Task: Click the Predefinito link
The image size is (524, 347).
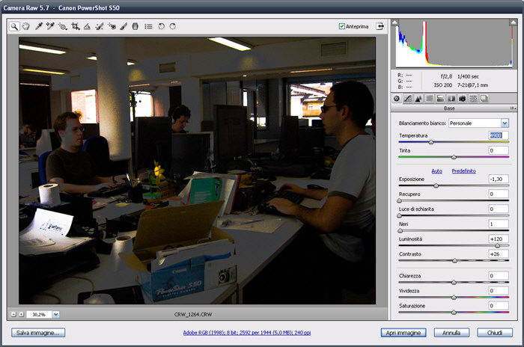Action: click(463, 171)
